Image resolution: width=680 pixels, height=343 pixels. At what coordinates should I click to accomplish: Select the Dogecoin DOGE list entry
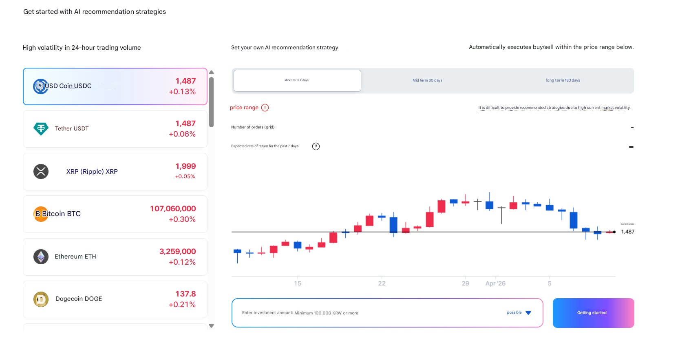coord(115,299)
